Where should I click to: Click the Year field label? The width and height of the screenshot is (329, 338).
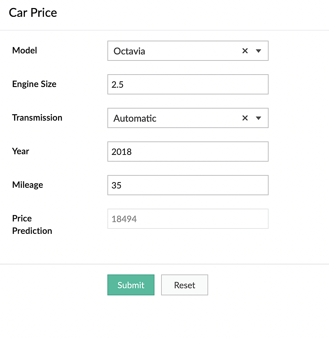coord(20,151)
